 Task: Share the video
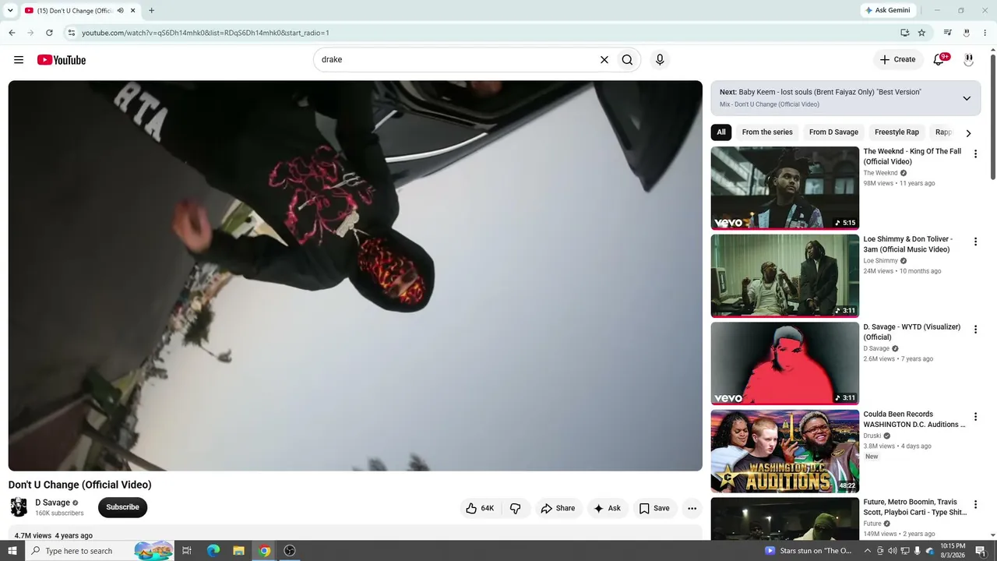pos(558,509)
